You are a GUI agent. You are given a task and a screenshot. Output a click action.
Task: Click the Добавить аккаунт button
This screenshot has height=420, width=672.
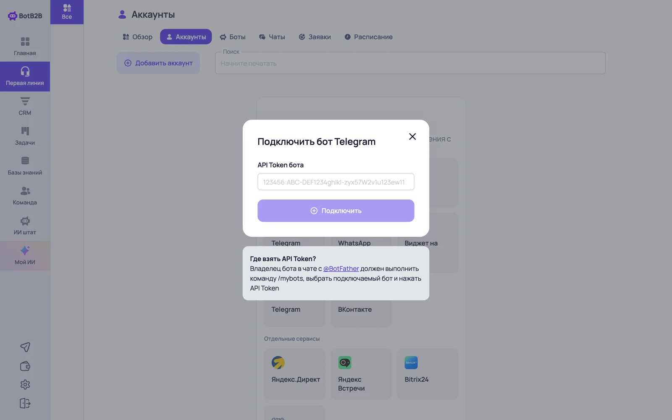point(158,63)
